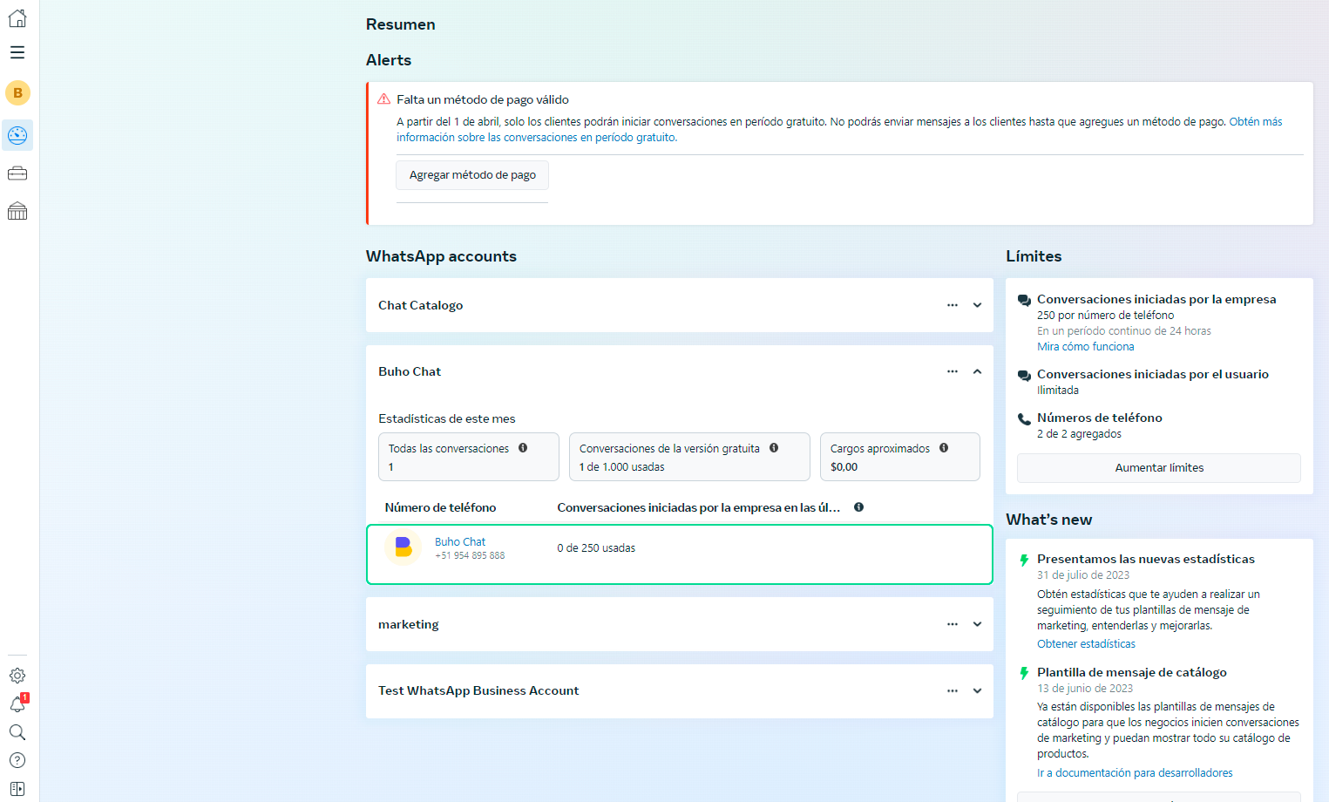Click info icon beside Cargos aproximados
Viewport: 1329px width, 802px height.
pyautogui.click(x=944, y=448)
